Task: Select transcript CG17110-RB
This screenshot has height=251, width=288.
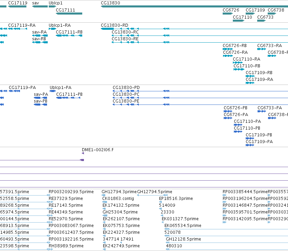Action: pyautogui.click(x=247, y=66)
